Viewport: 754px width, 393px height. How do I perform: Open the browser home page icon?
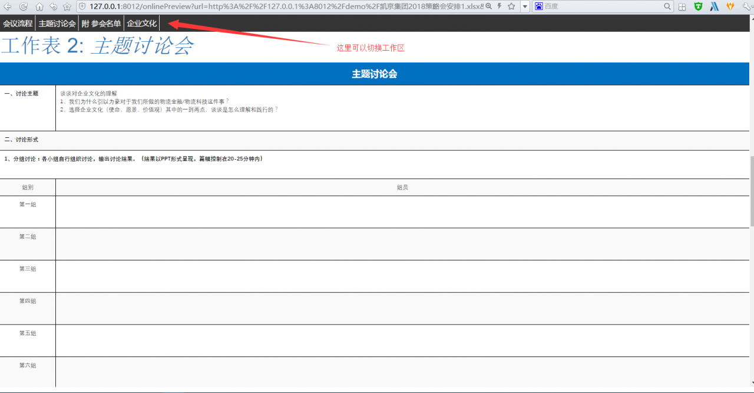click(39, 6)
